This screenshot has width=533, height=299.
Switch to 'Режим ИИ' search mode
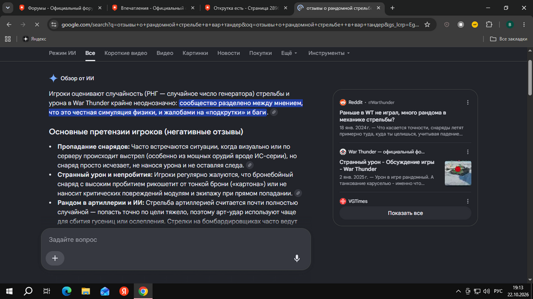click(x=62, y=53)
